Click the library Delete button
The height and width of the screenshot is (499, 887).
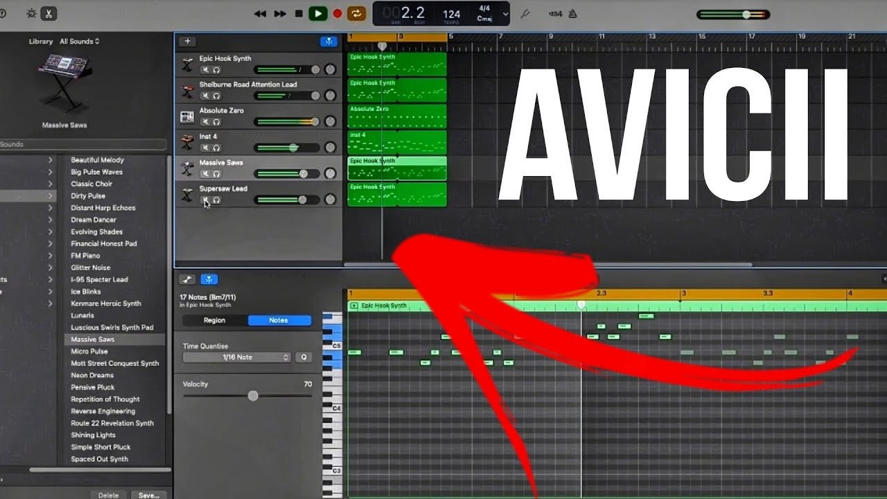point(108,496)
